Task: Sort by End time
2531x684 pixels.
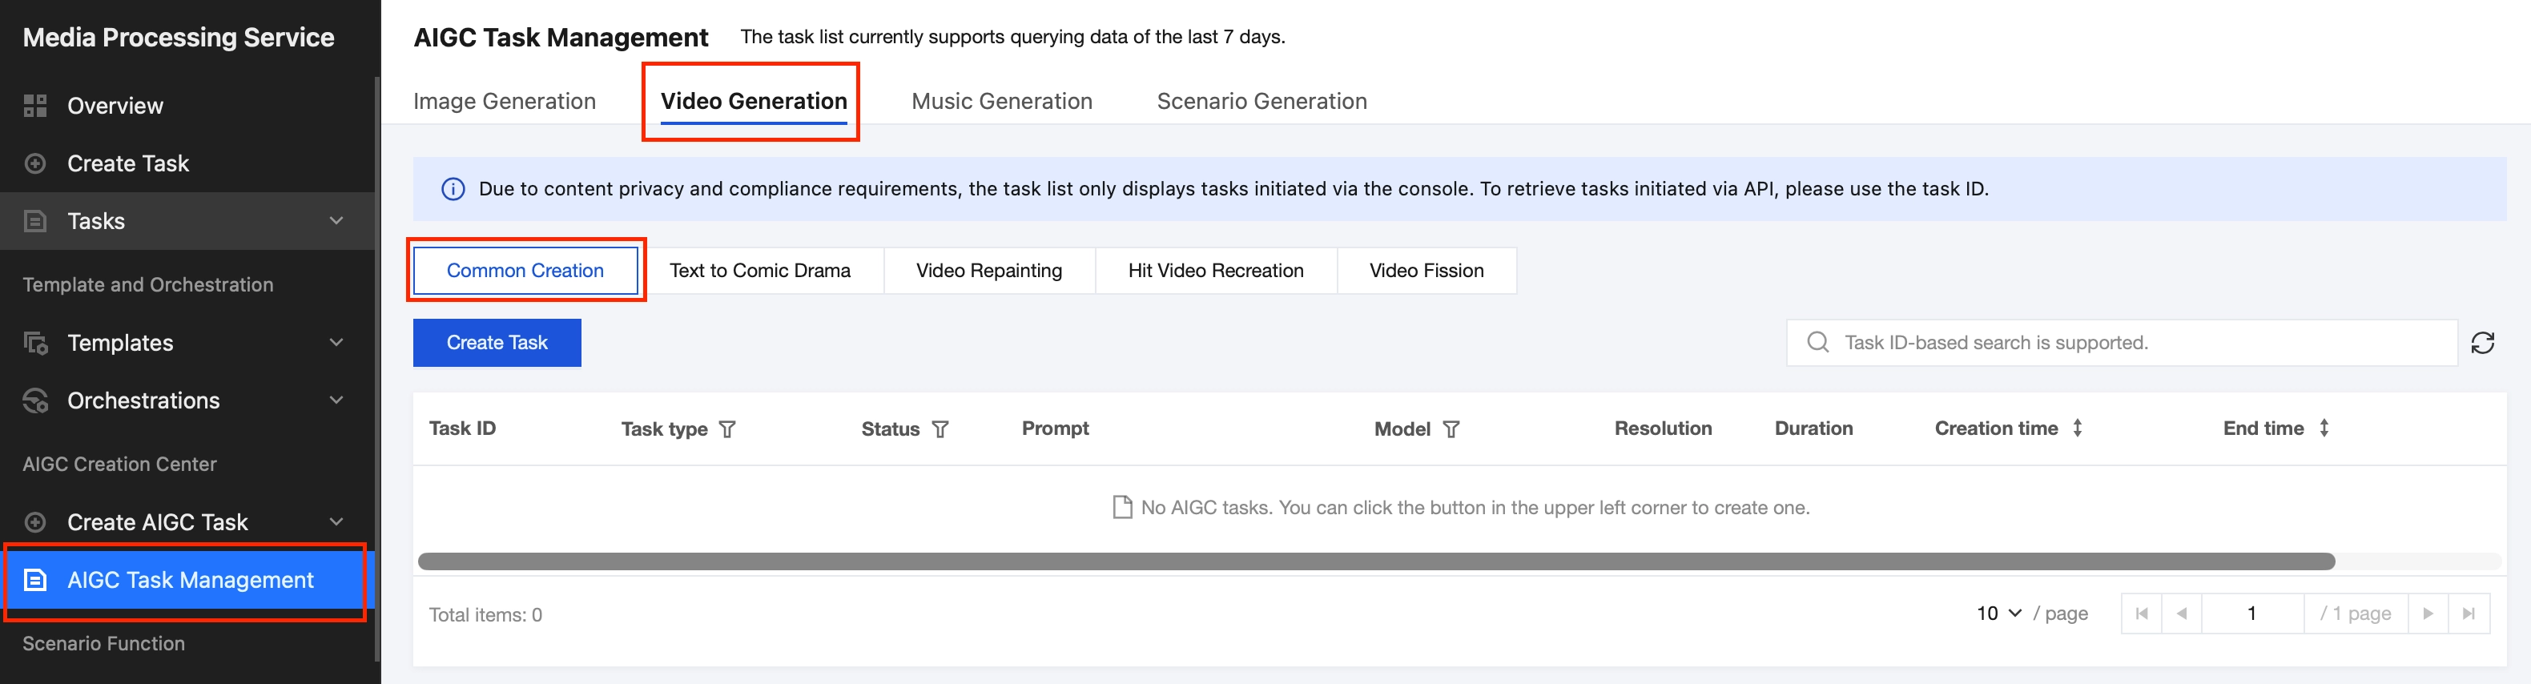Action: click(2324, 429)
